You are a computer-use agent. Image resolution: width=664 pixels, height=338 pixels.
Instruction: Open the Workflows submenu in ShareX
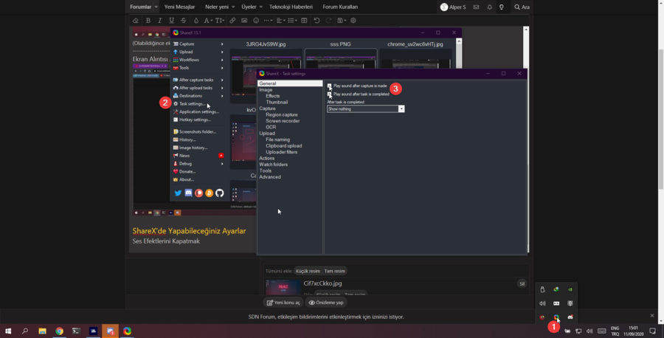(x=198, y=60)
